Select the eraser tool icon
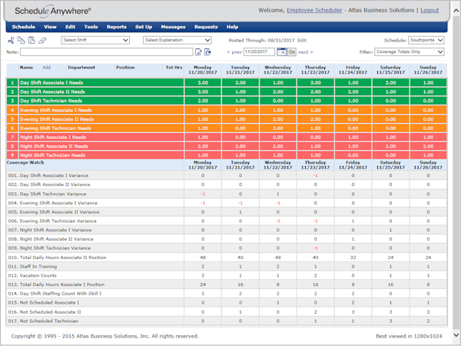461x346 pixels. point(43,40)
